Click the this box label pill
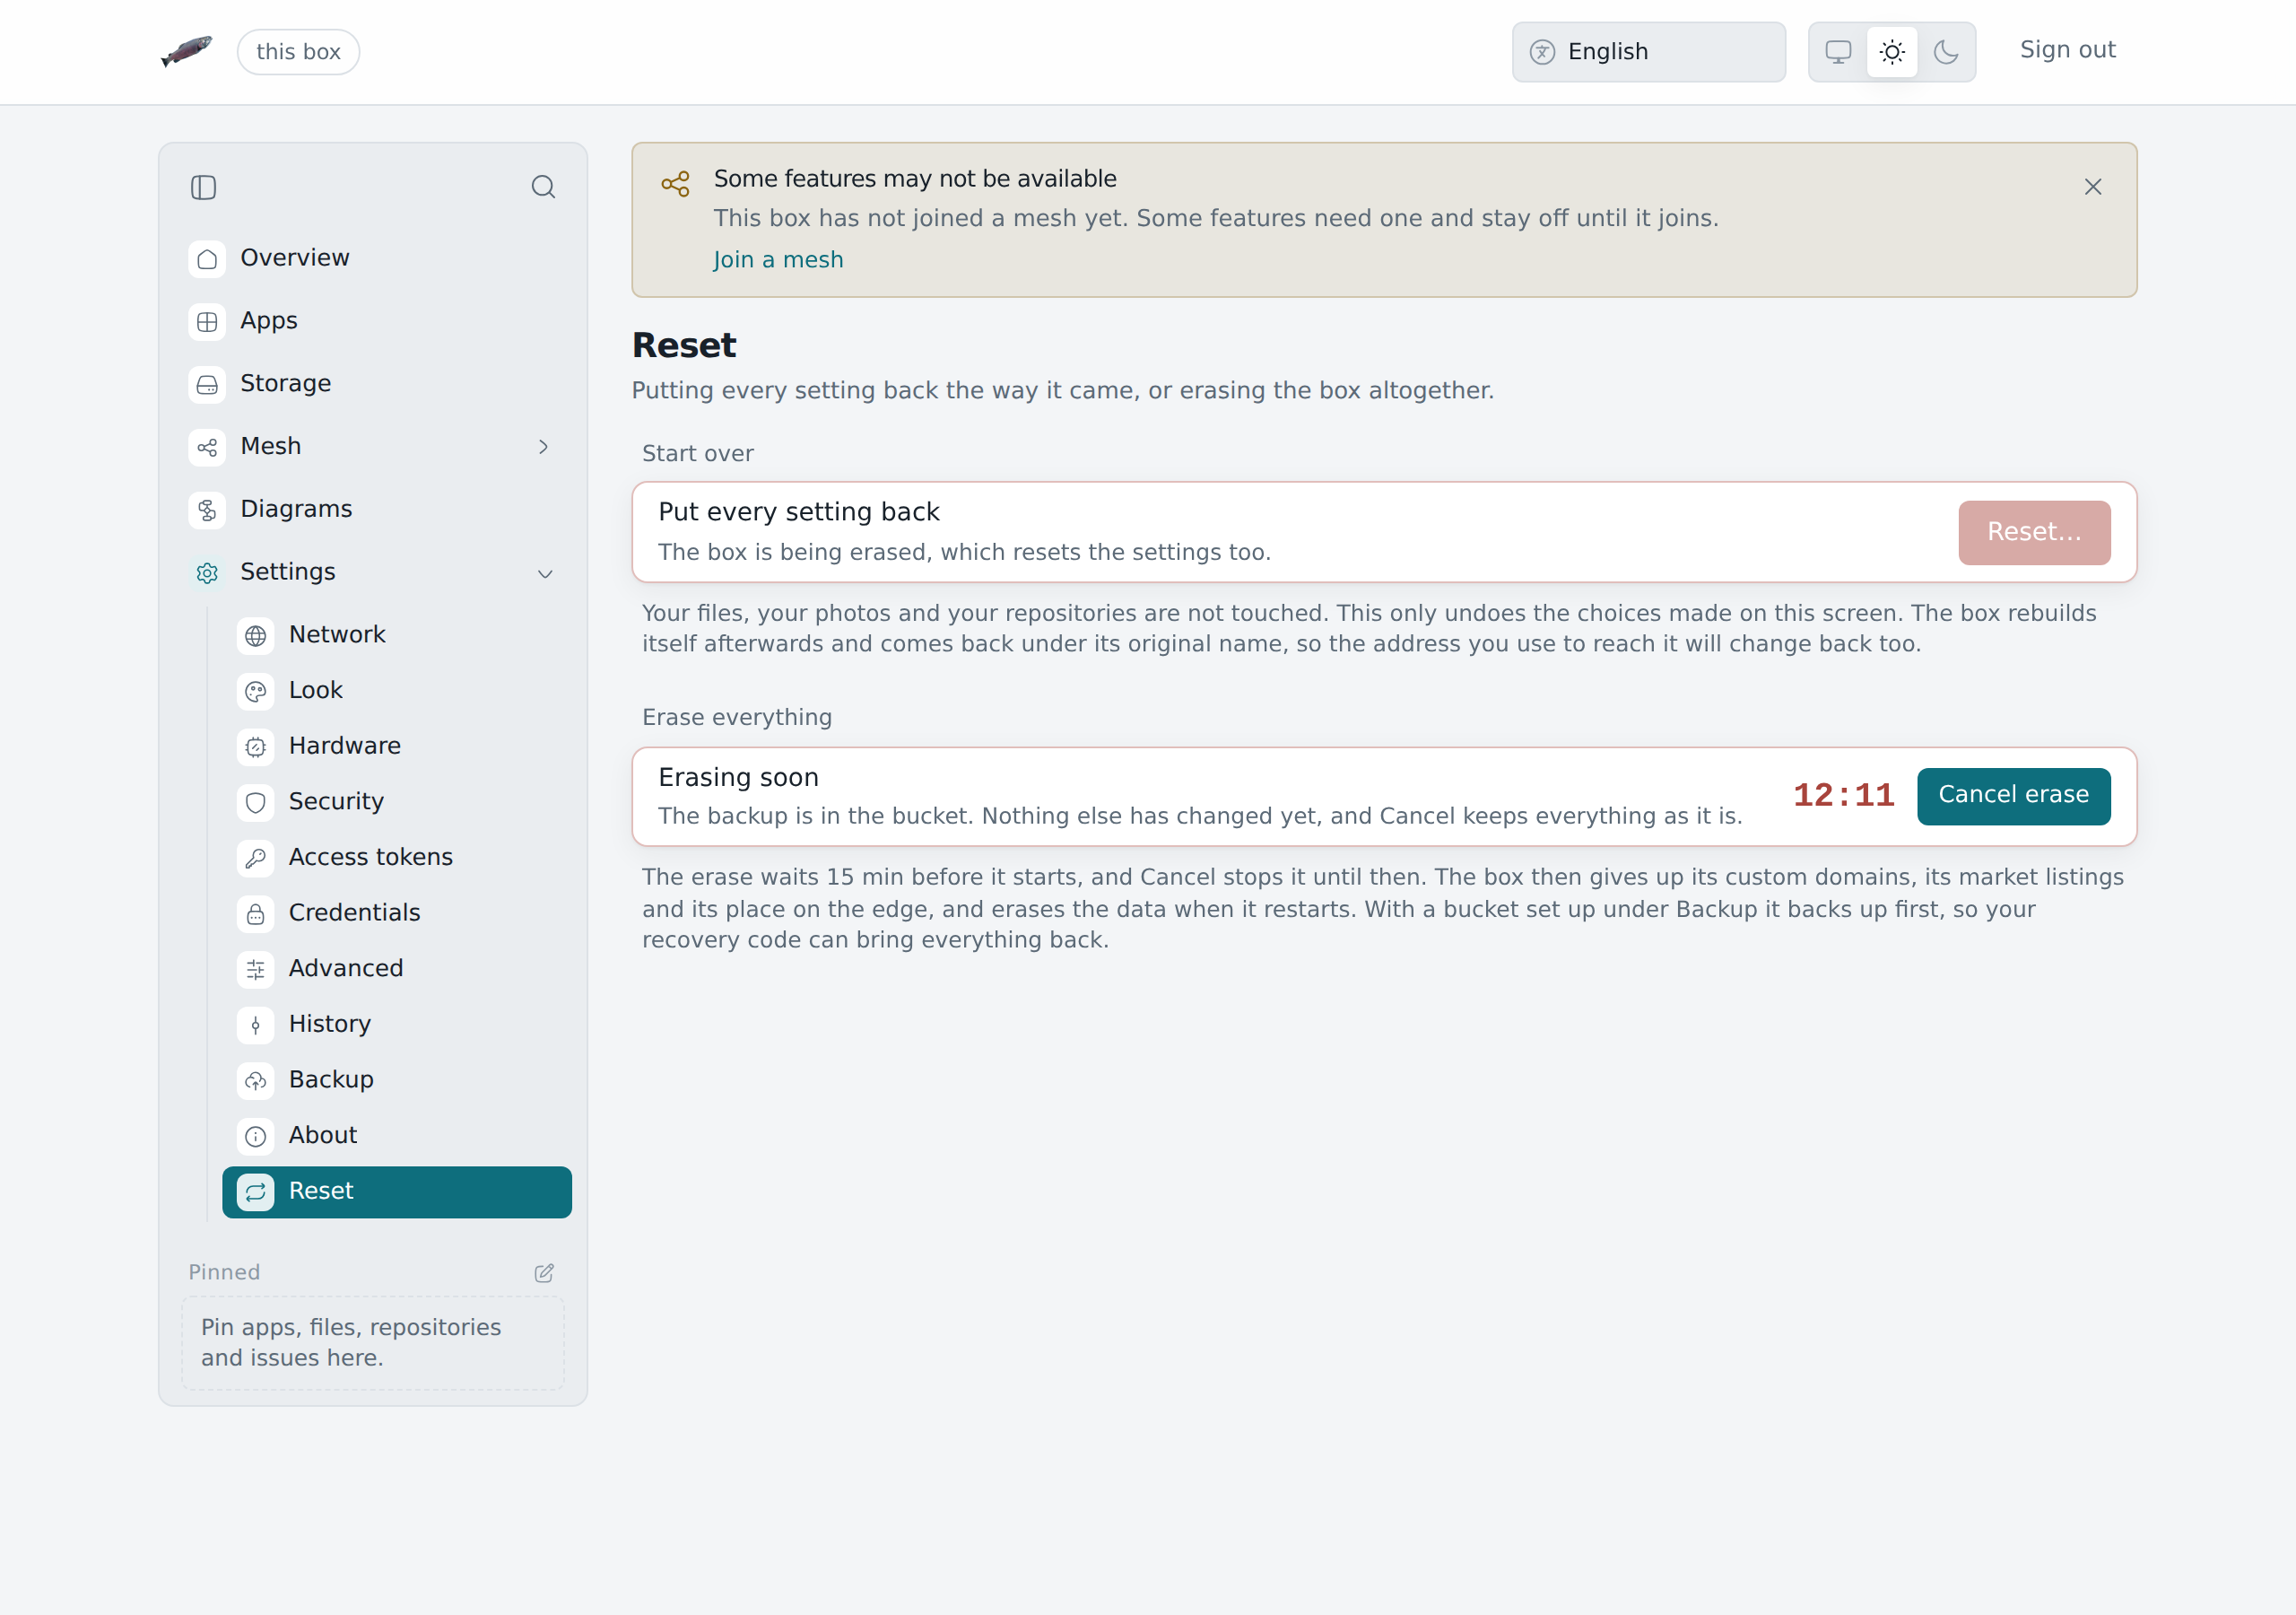Image resolution: width=2296 pixels, height=1615 pixels. click(x=298, y=52)
